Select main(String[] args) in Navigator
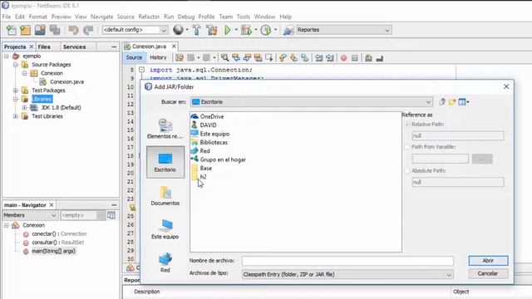532x299 pixels. (x=53, y=251)
